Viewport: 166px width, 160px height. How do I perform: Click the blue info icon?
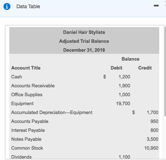tap(7, 6)
